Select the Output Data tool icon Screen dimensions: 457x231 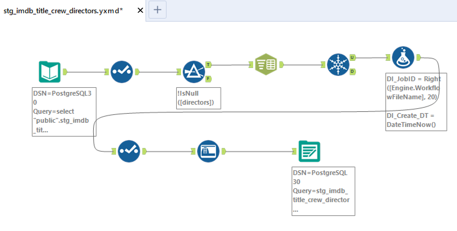pyautogui.click(x=309, y=151)
